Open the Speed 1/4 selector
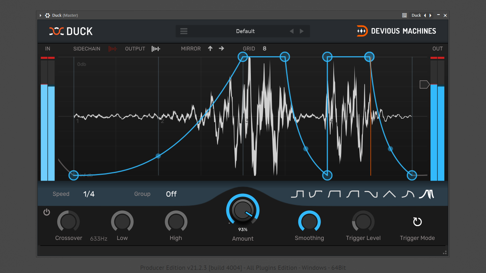This screenshot has height=273, width=486. pyautogui.click(x=89, y=194)
